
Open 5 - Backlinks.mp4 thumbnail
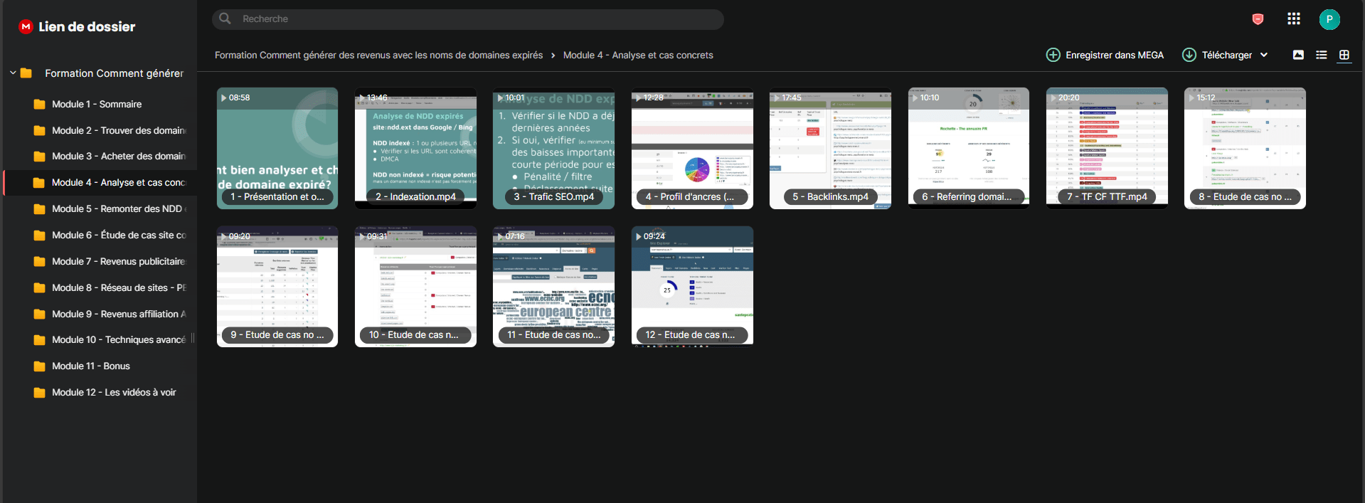[830, 148]
